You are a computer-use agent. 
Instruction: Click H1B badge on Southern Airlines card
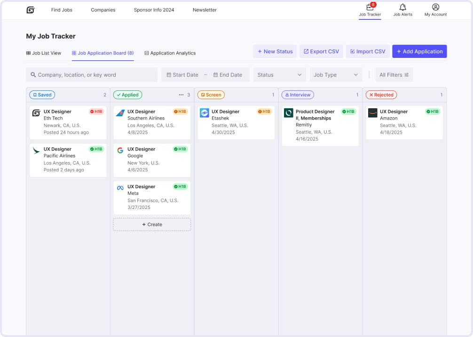[181, 112]
